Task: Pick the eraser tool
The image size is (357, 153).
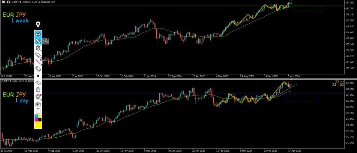Action: [38, 69]
